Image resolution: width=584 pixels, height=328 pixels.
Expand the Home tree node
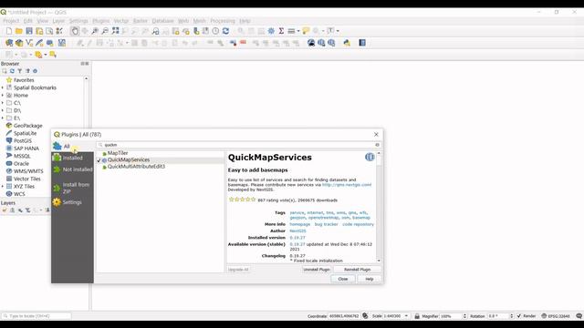point(3,95)
